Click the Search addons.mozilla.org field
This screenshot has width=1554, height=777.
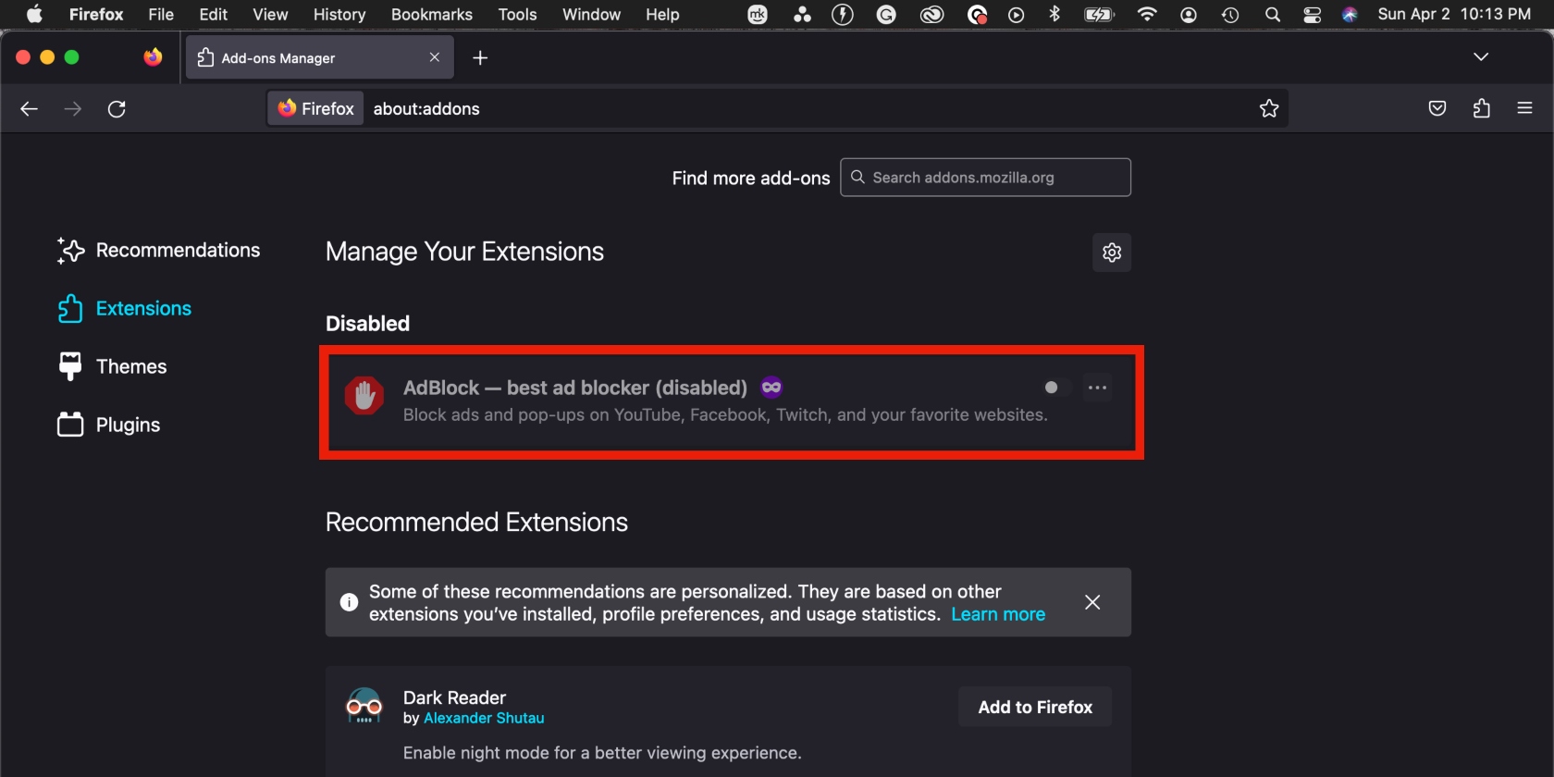[985, 178]
